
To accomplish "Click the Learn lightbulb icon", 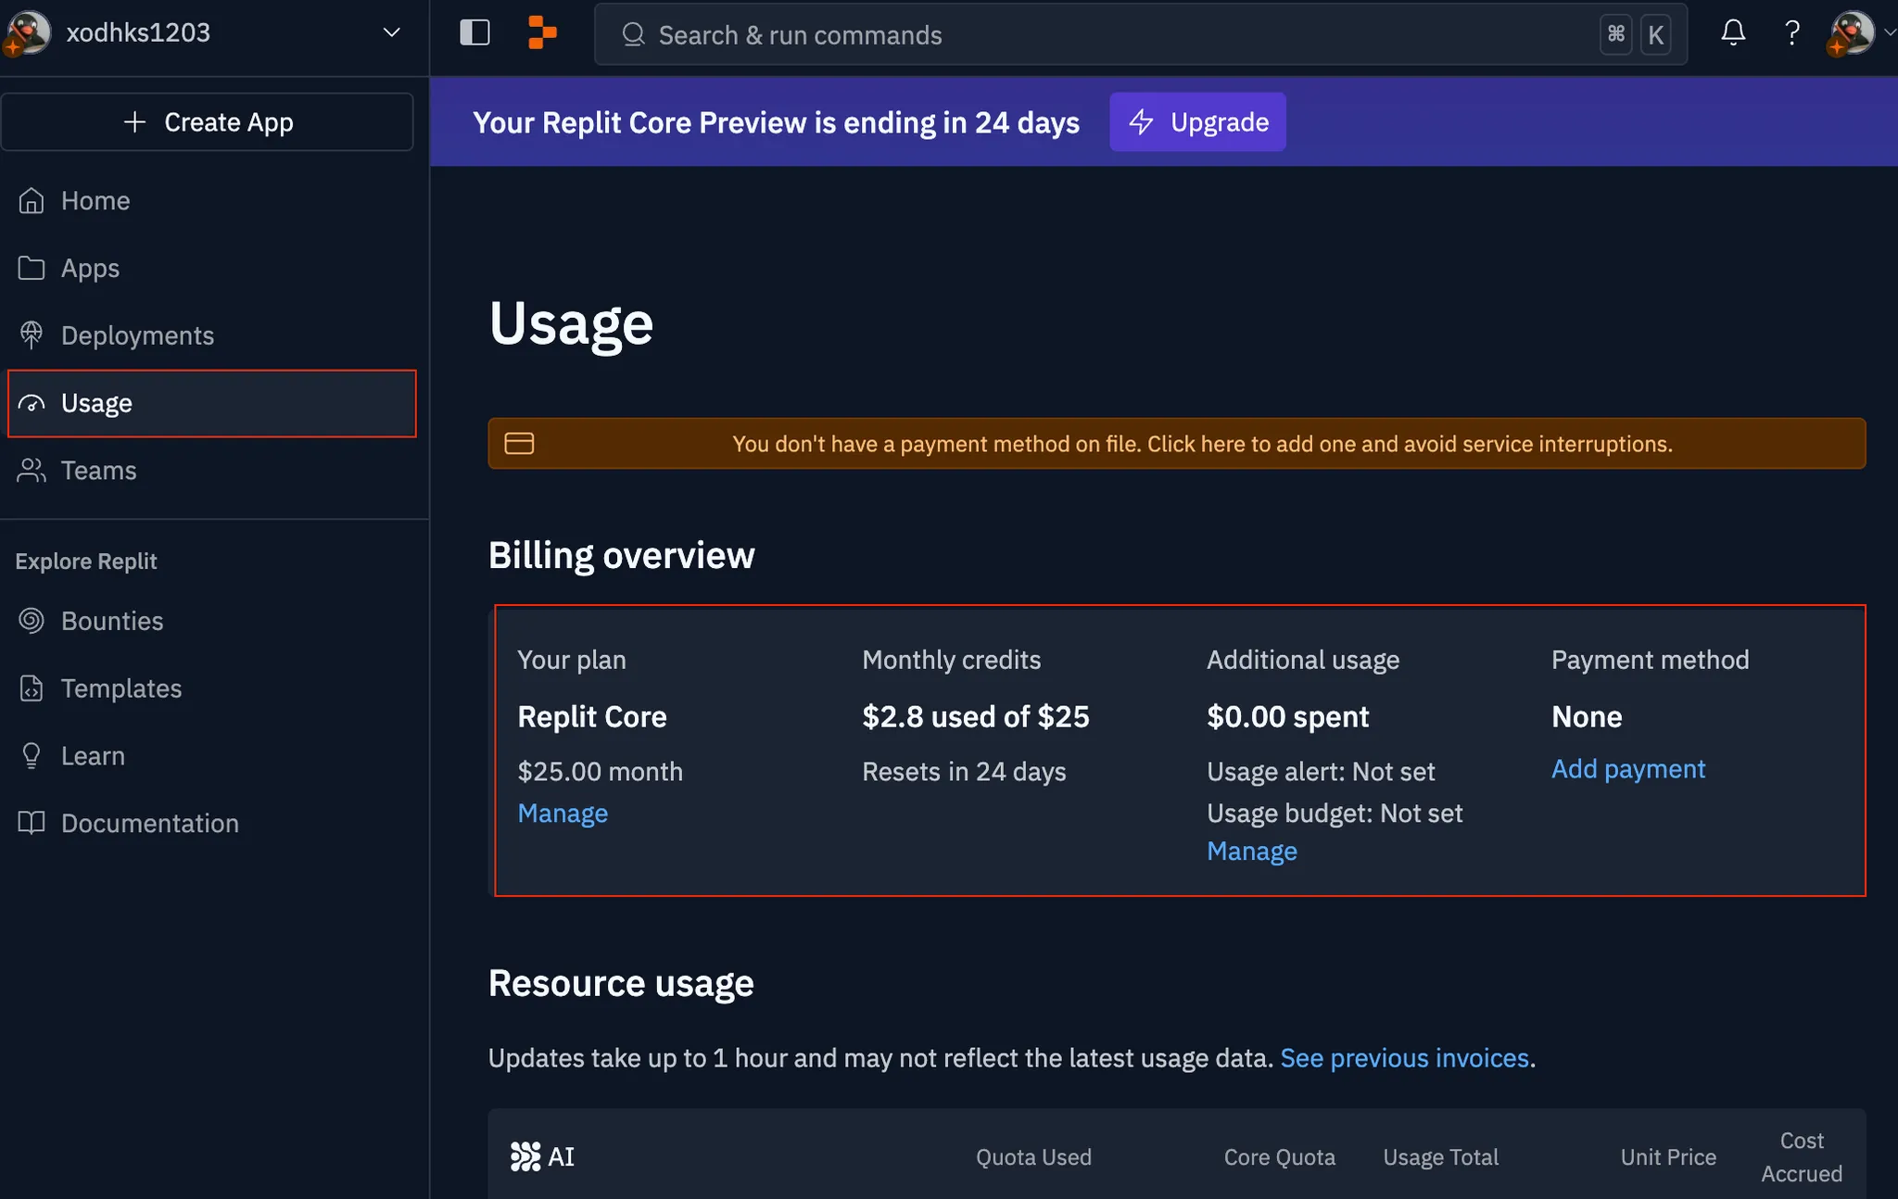I will coord(32,756).
